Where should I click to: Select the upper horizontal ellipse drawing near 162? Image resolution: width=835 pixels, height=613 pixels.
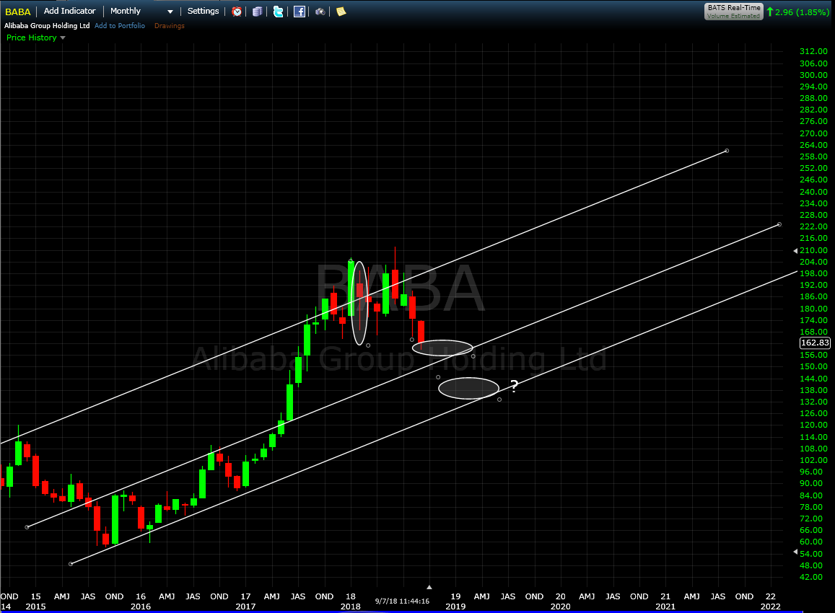[442, 348]
